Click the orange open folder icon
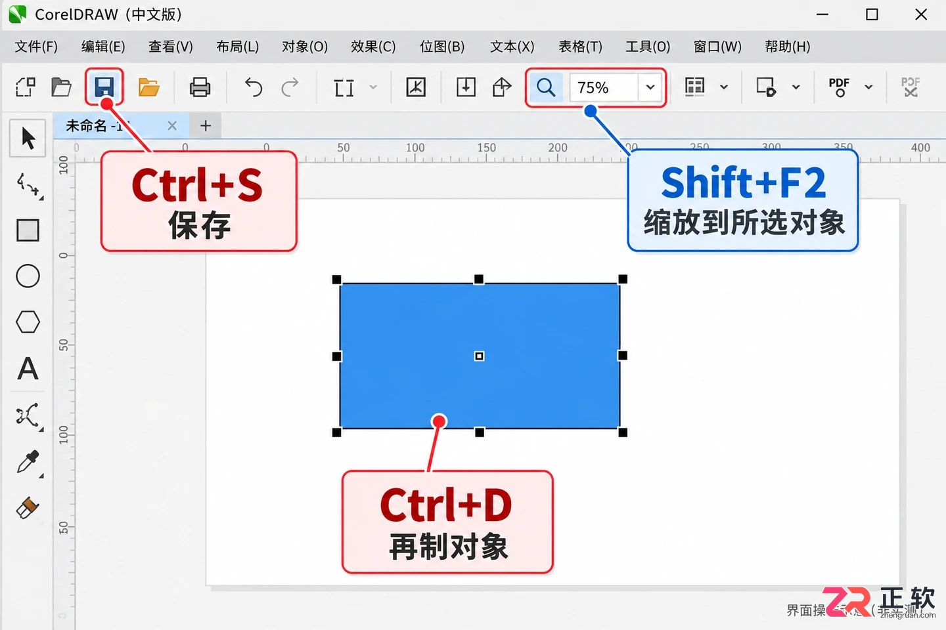 coord(149,87)
